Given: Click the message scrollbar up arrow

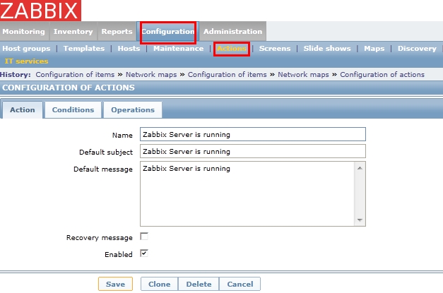Looking at the screenshot, I should pos(360,168).
